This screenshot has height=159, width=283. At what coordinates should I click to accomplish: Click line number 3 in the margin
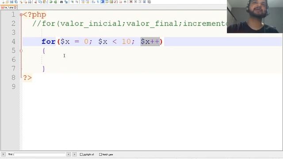click(14, 33)
